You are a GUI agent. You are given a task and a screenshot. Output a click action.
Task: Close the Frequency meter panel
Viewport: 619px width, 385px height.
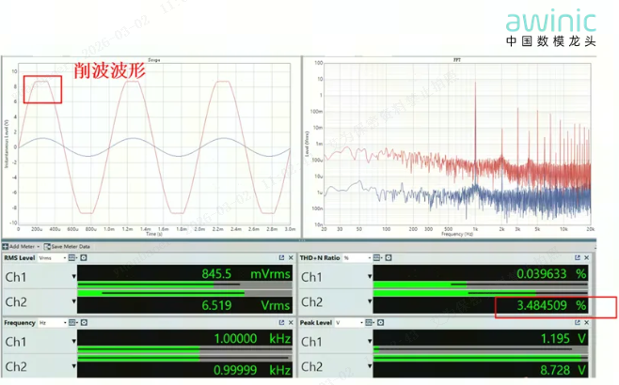tap(291, 323)
